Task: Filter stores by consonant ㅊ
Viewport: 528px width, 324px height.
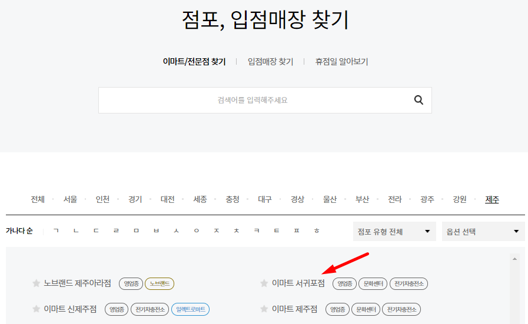Action: click(x=237, y=231)
